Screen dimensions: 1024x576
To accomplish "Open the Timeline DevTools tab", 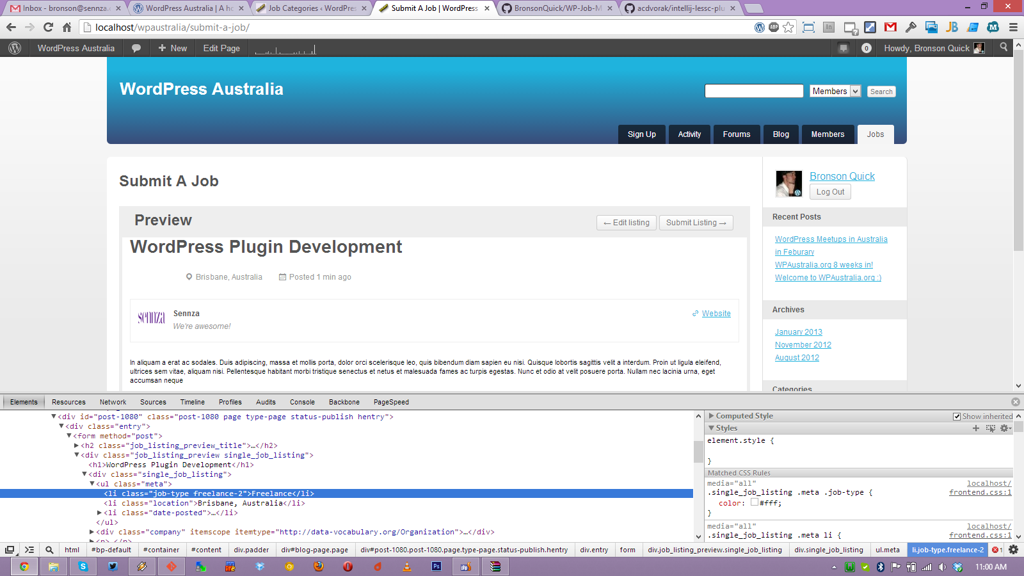I will pyautogui.click(x=193, y=402).
